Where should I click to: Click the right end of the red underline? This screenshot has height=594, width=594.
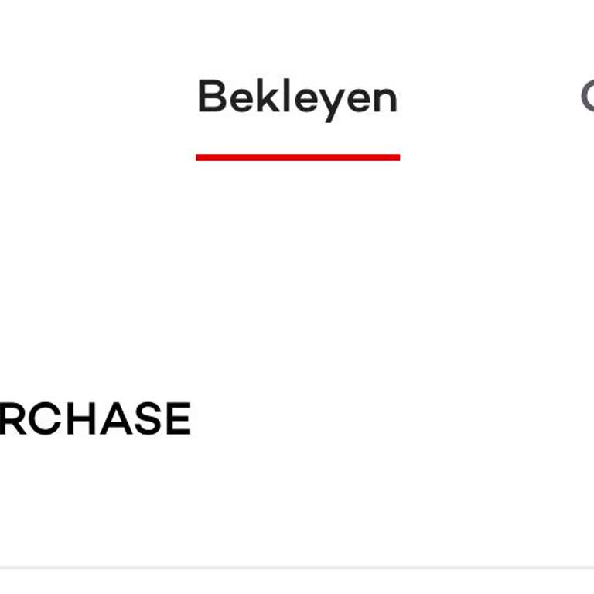click(396, 157)
